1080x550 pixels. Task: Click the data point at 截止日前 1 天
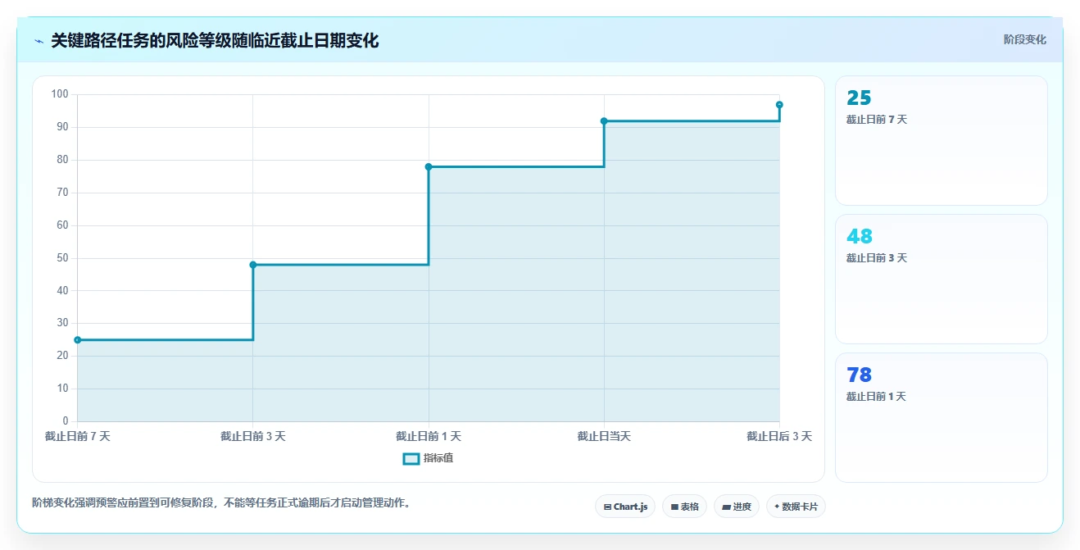[429, 167]
